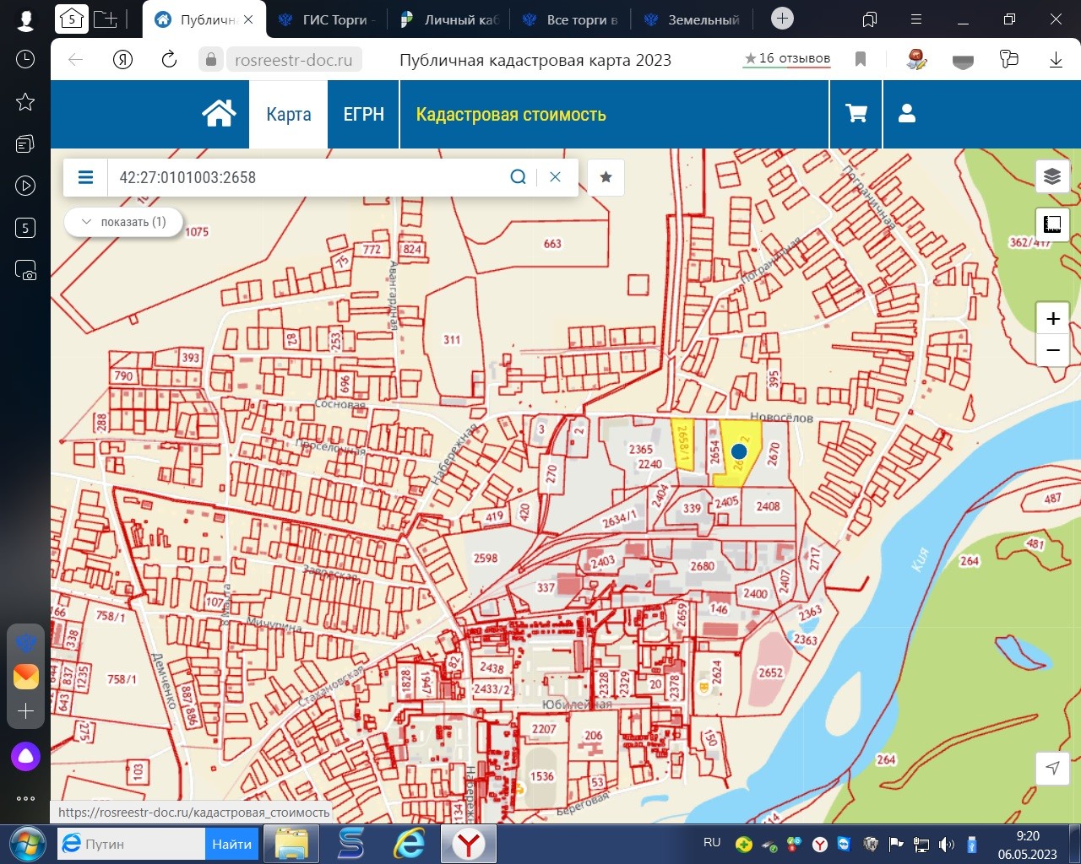Toggle the browser bookmark for this page

coord(861,59)
